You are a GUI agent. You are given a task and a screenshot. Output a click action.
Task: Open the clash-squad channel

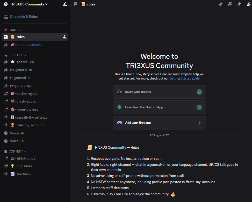click(x=35, y=102)
